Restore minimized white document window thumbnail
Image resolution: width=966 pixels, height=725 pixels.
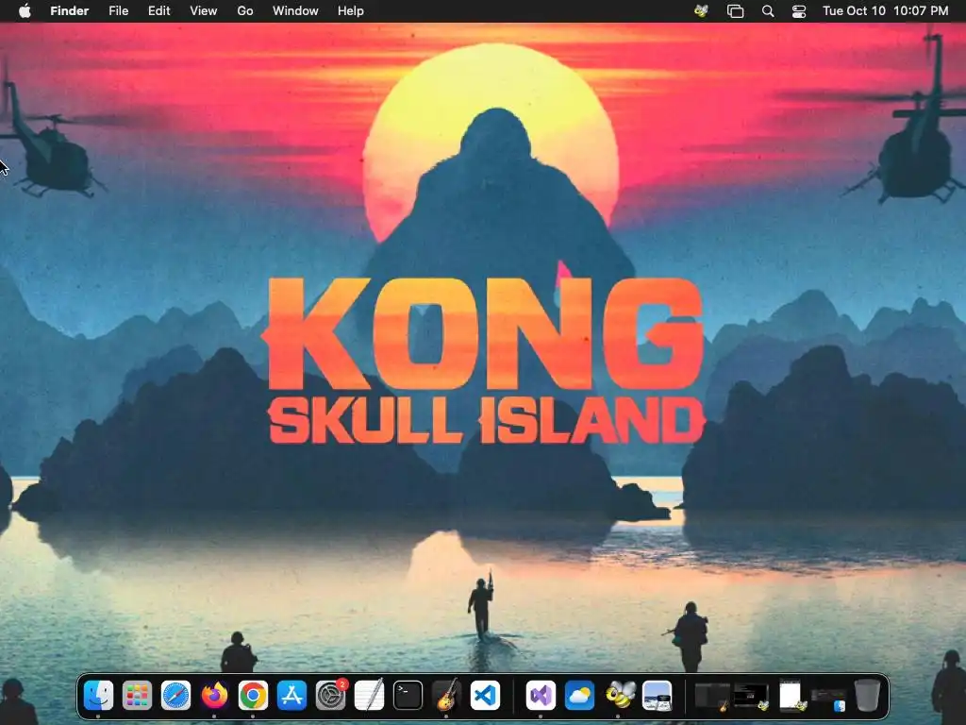[x=791, y=696]
